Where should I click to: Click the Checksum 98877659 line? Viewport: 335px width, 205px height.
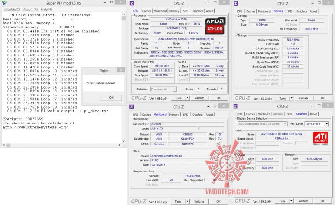23,119
